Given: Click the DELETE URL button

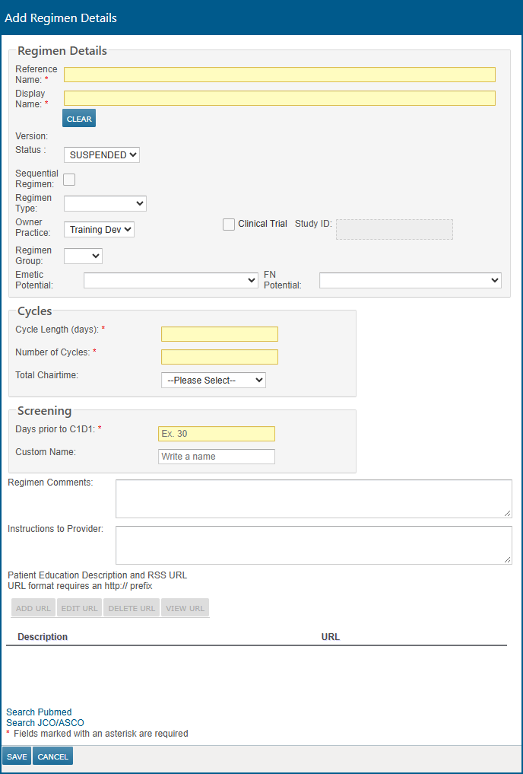Looking at the screenshot, I should [x=132, y=608].
